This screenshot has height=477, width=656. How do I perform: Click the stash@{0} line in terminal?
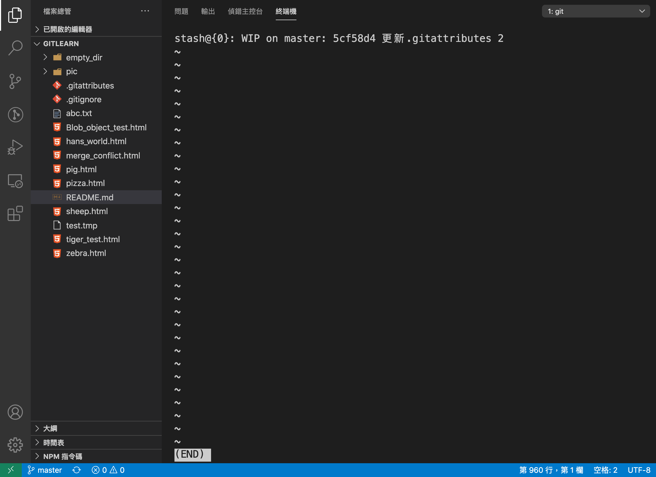click(x=339, y=38)
